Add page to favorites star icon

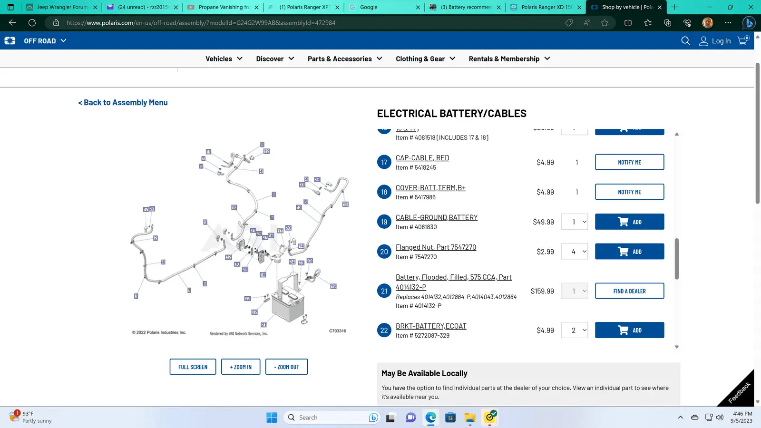click(605, 23)
